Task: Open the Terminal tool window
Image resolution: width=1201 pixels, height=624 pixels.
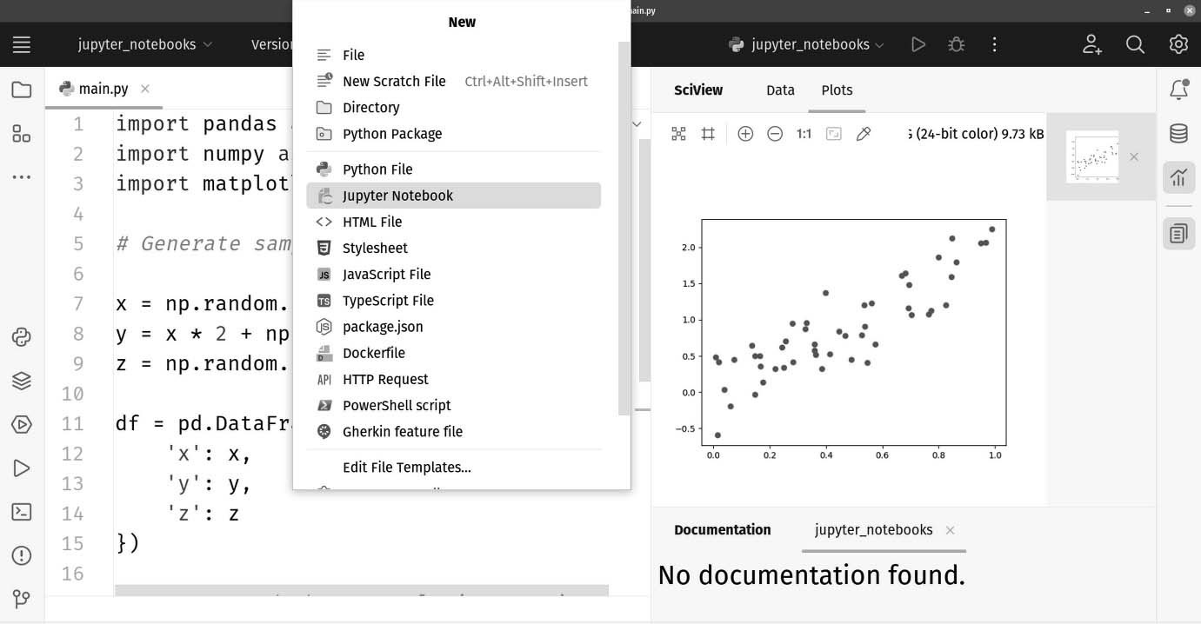Action: 22,511
